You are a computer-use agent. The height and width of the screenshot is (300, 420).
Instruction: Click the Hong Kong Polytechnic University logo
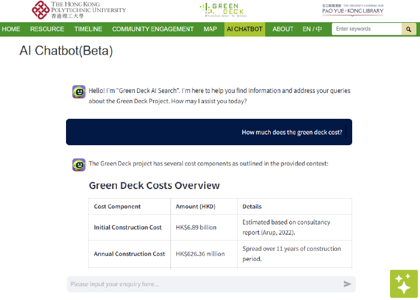[x=79, y=10]
